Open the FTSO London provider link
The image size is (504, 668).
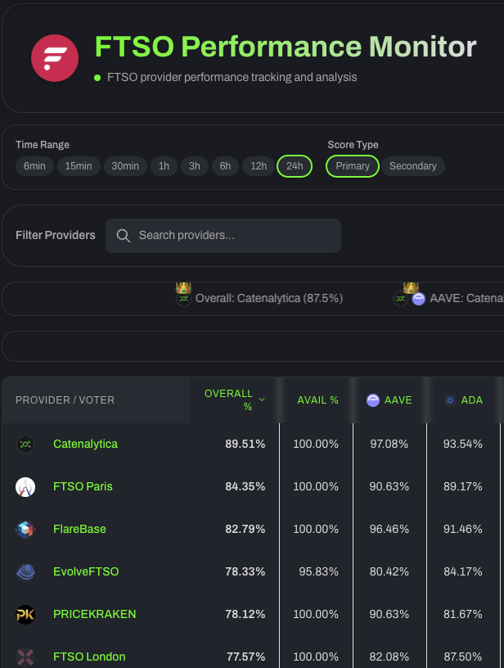pyautogui.click(x=89, y=657)
